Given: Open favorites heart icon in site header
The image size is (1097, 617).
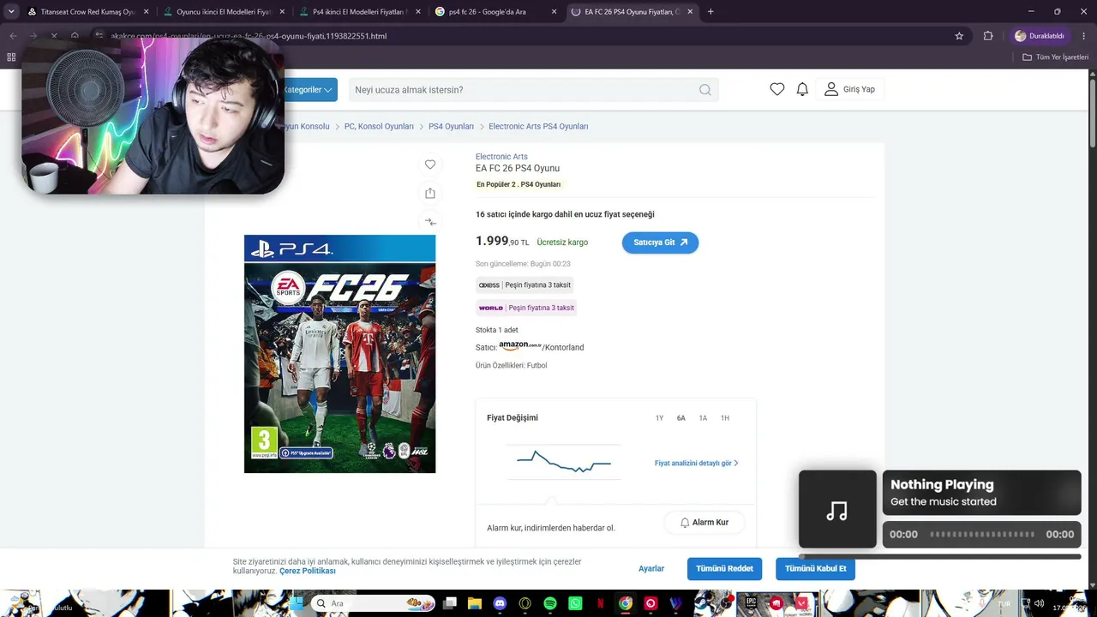Looking at the screenshot, I should 777,89.
